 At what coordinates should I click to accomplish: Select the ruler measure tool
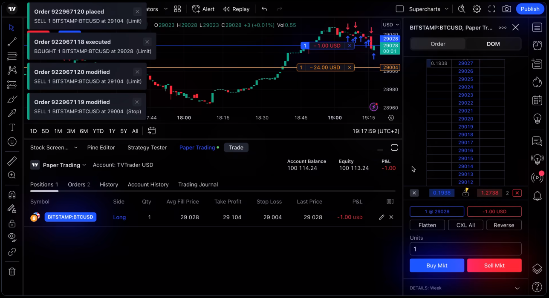[x=12, y=160]
